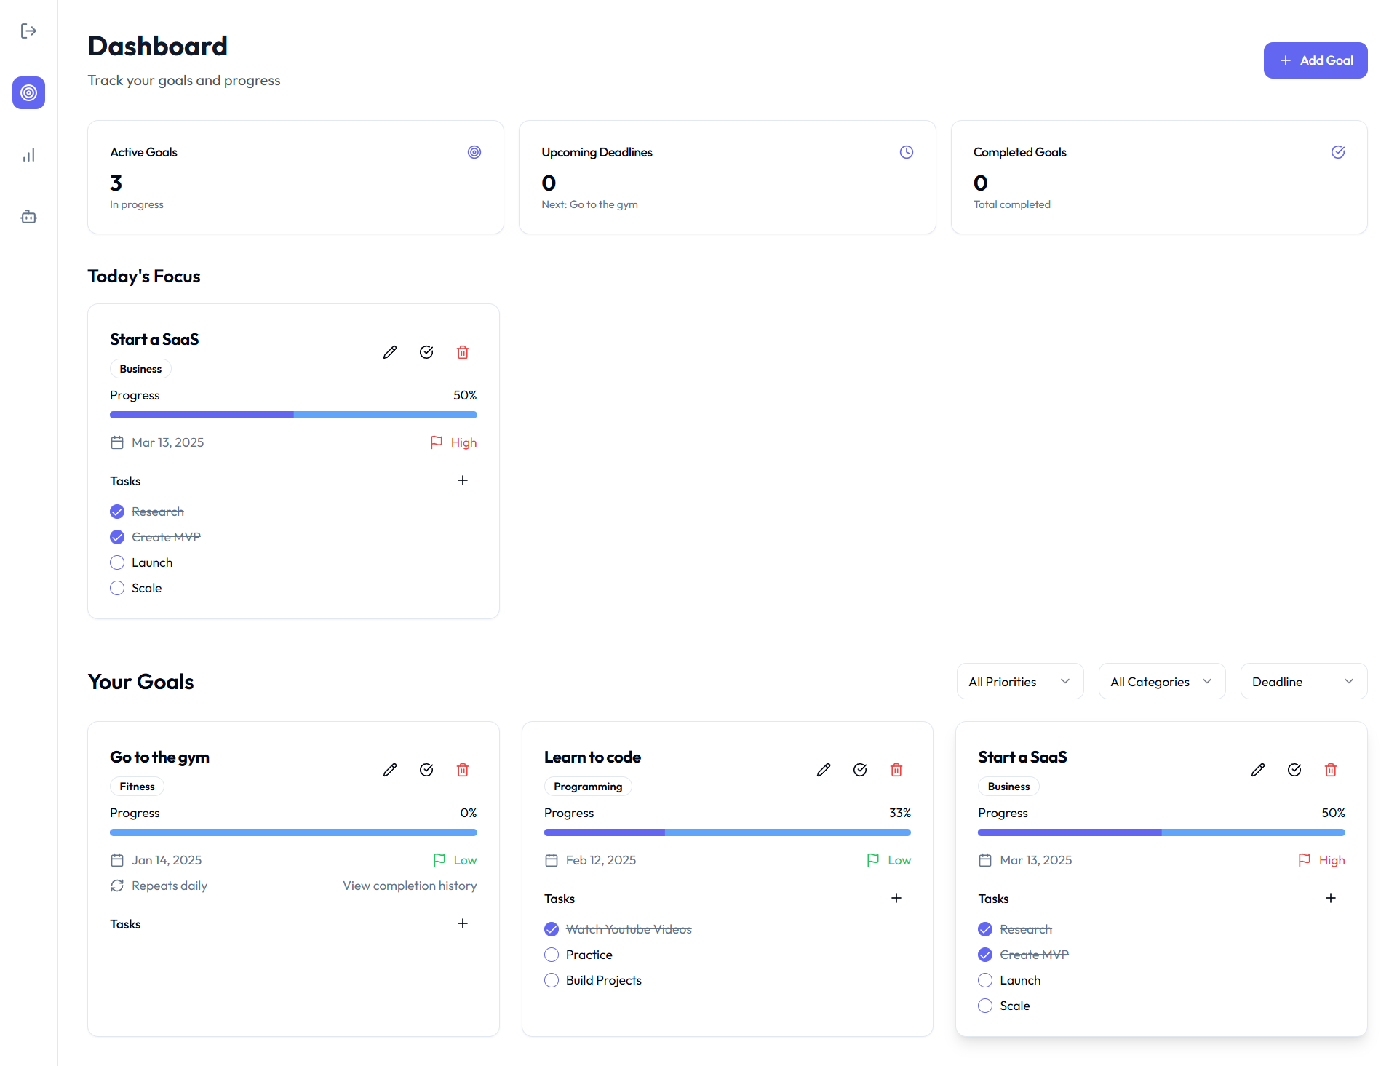Select the goals target icon in sidebar
The width and height of the screenshot is (1397, 1066).
click(28, 92)
